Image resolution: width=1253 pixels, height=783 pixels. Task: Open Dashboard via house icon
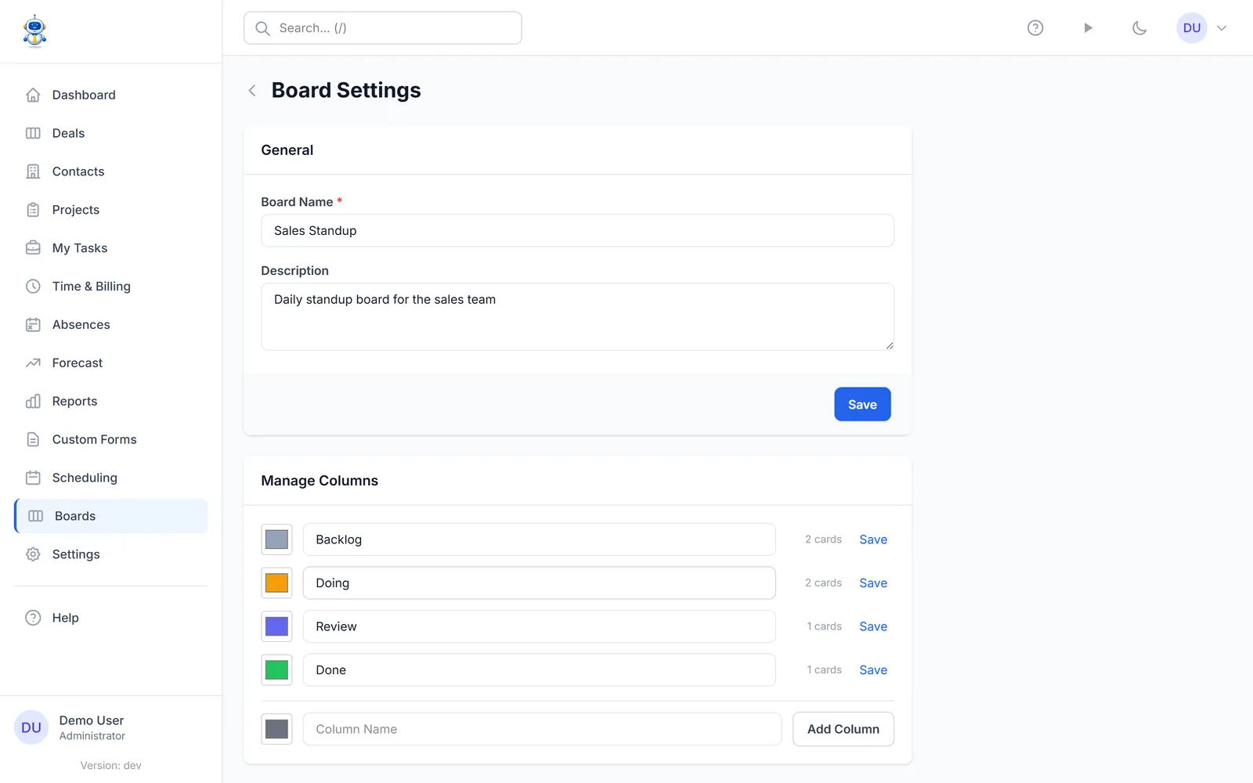(x=33, y=95)
